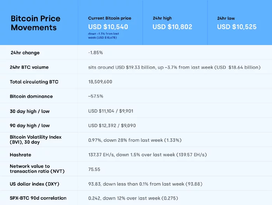Click the 24hr high USD $10,802 value
272x205 pixels.
[172, 27]
